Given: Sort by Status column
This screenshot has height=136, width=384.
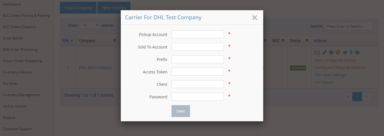Looking at the screenshot, I should click(299, 41).
